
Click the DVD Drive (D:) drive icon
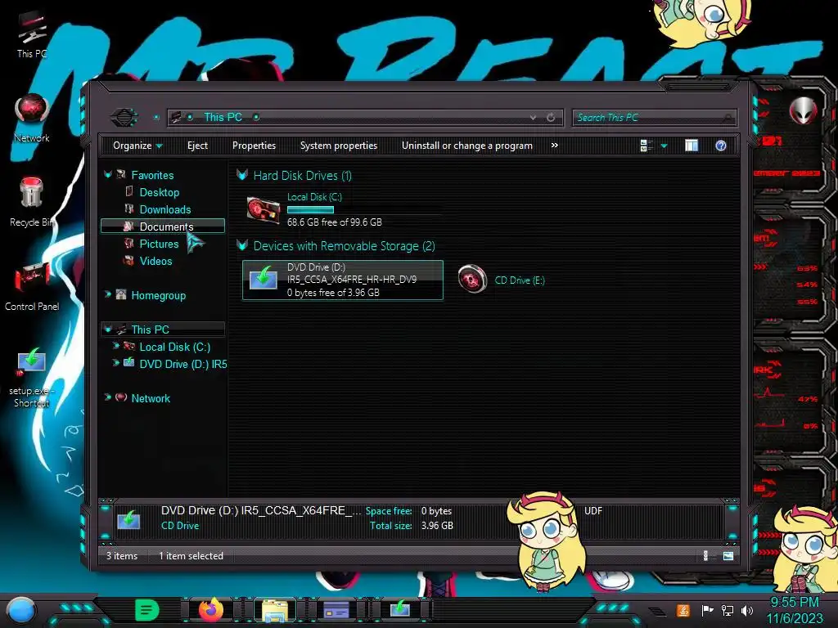click(263, 280)
